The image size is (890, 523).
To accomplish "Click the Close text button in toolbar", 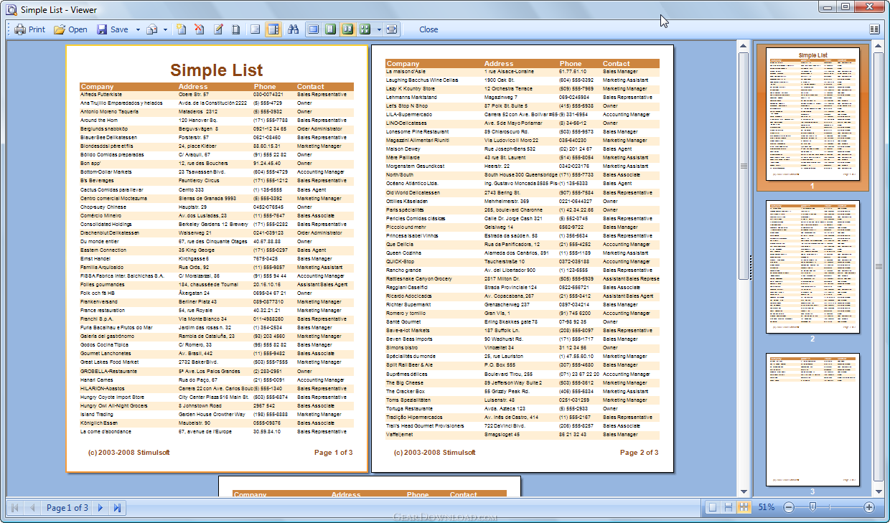I will click(428, 29).
